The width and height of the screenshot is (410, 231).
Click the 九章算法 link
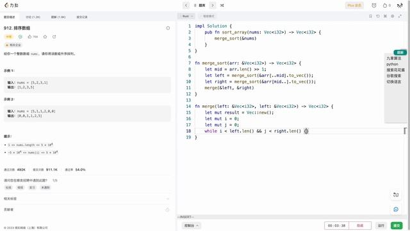[394, 58]
